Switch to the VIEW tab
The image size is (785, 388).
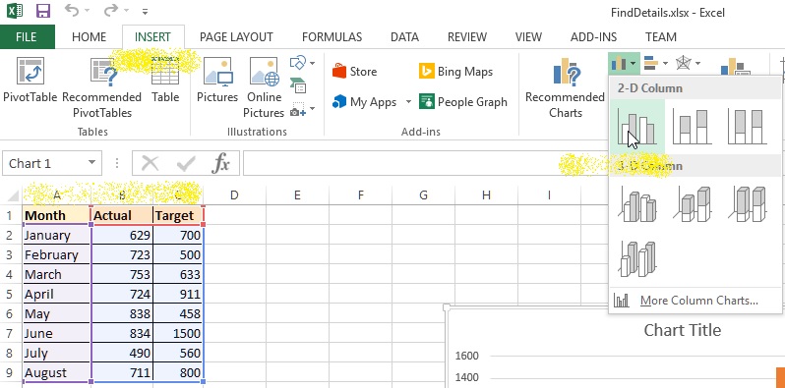[528, 37]
